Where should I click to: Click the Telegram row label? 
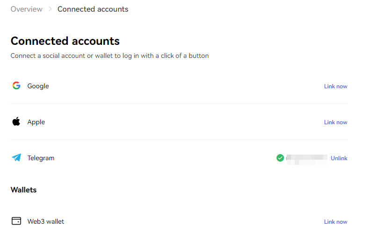coord(41,158)
